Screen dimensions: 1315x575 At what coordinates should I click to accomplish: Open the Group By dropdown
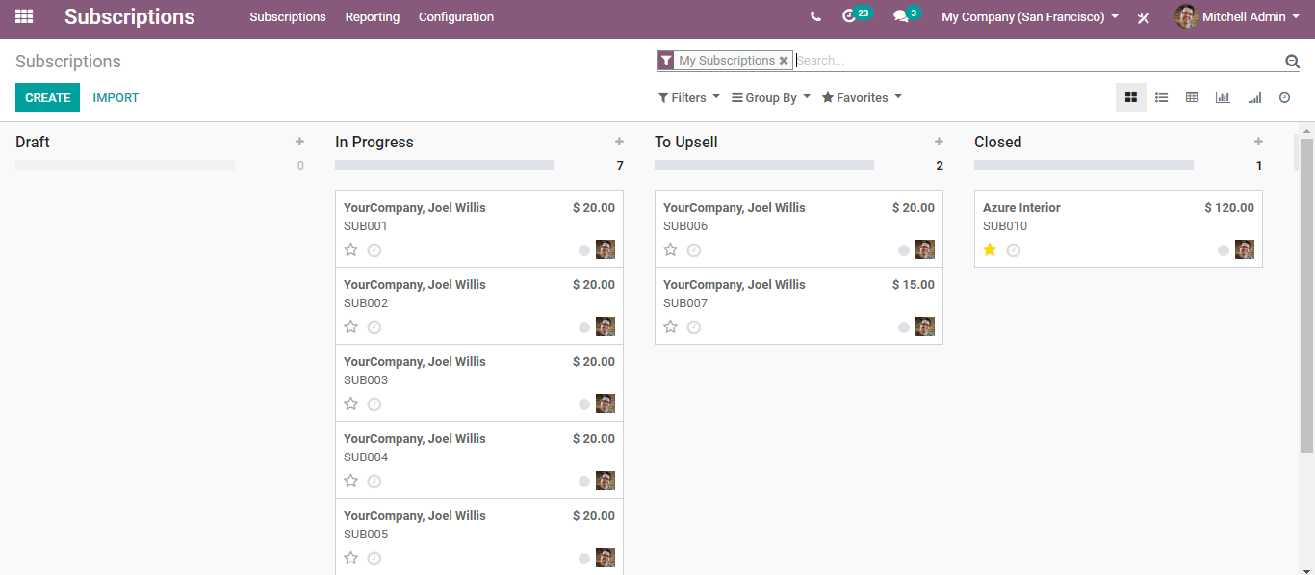[771, 97]
